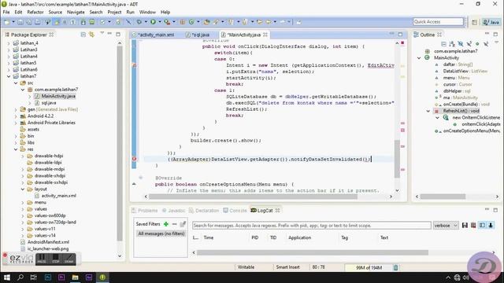The height and width of the screenshot is (283, 504).
Task: Click the Debug bug toolbar icon
Action: coord(139,22)
